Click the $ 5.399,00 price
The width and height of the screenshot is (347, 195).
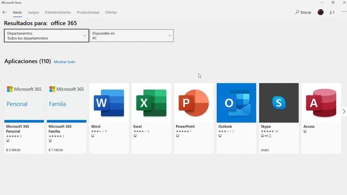[x=13, y=150]
